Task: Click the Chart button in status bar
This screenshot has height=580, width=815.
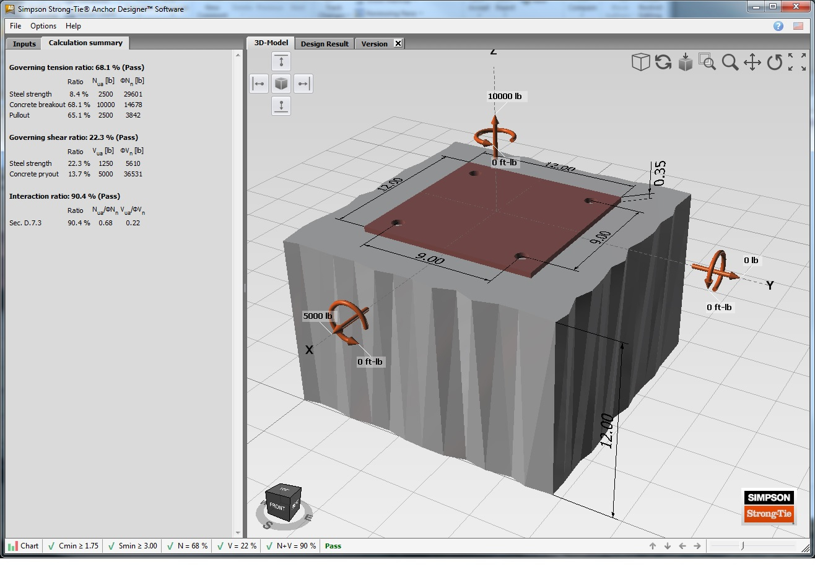Action: (23, 546)
